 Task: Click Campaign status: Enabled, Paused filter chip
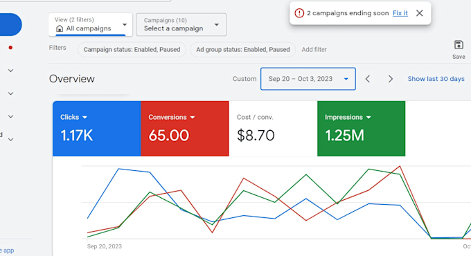pyautogui.click(x=132, y=50)
